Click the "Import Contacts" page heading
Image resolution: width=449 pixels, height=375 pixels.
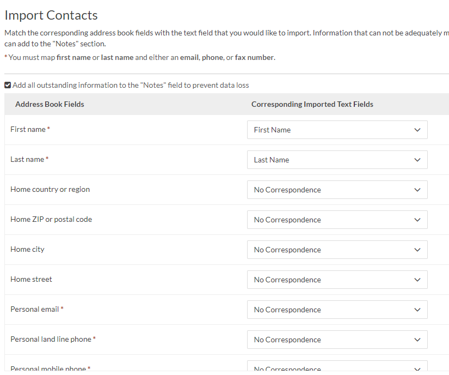tap(51, 15)
